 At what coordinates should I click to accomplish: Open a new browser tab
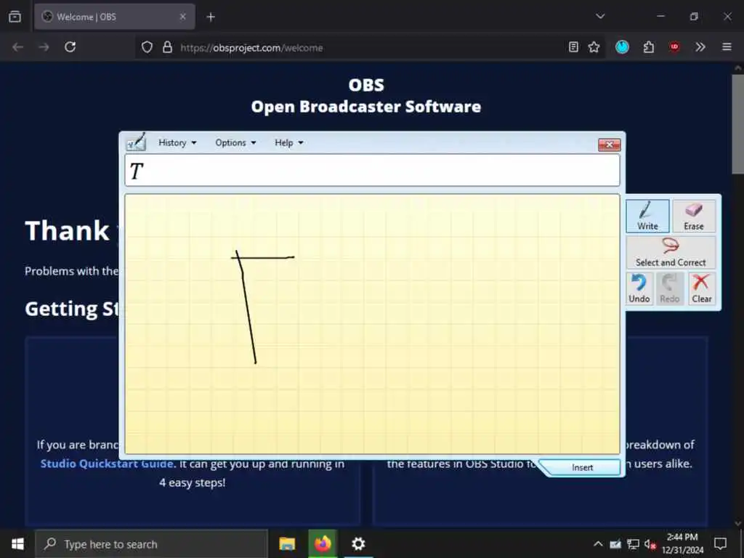[211, 17]
